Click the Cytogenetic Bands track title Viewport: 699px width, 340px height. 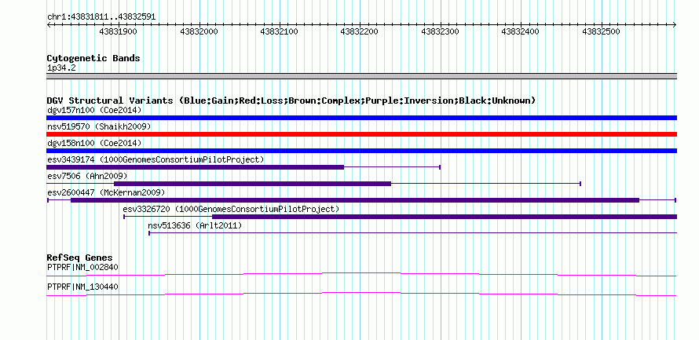(x=93, y=58)
